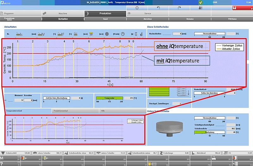Click the branching arrow softkey F12
The width and height of the screenshot is (253, 166).
coord(243,163)
